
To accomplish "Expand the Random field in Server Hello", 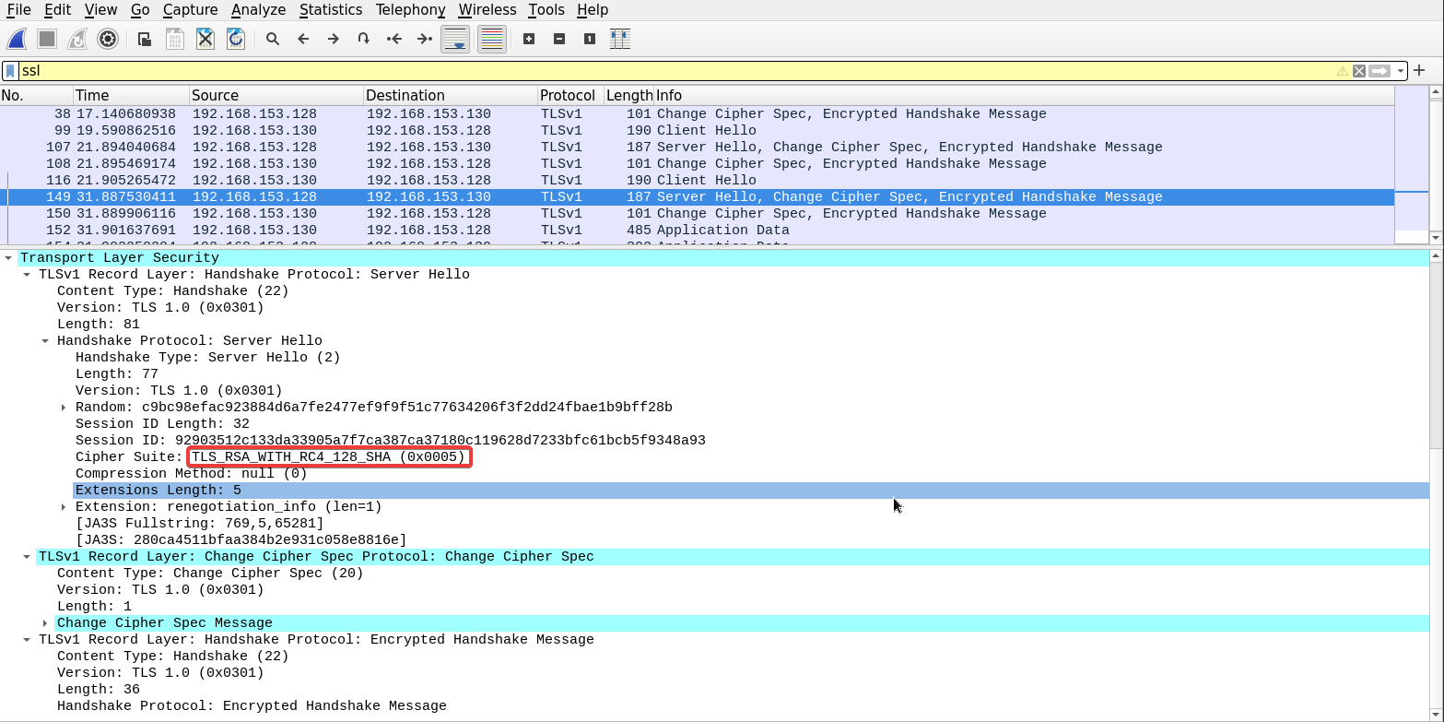I will pos(64,408).
